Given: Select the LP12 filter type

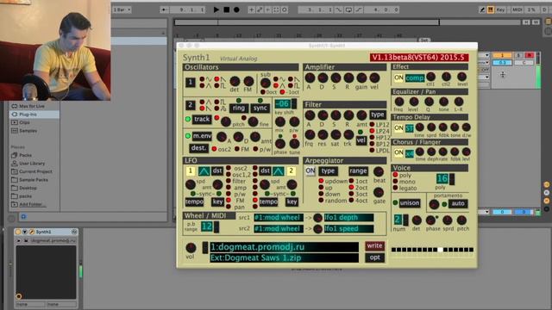Looking at the screenshot, I should coord(372,124).
